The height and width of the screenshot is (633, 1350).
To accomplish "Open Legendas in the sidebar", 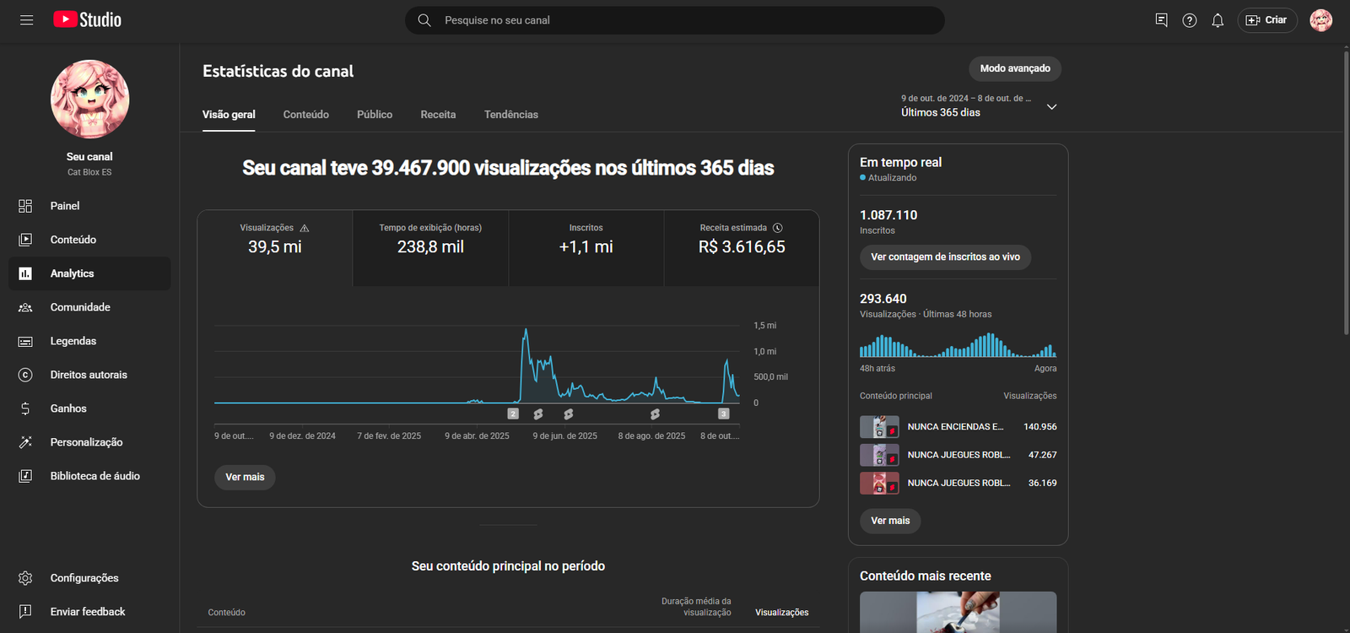I will pos(89,341).
